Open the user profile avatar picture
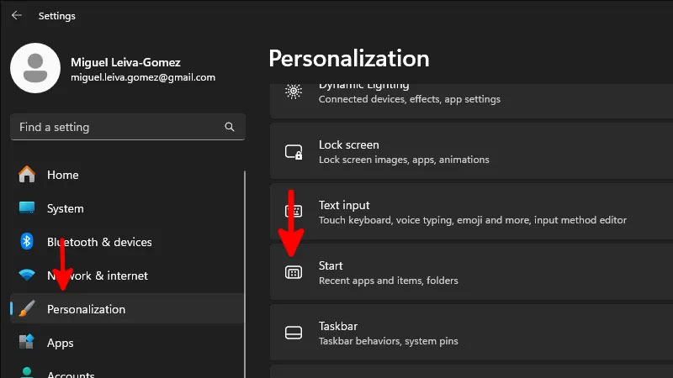Viewport: 673px width, 378px height. tap(35, 68)
